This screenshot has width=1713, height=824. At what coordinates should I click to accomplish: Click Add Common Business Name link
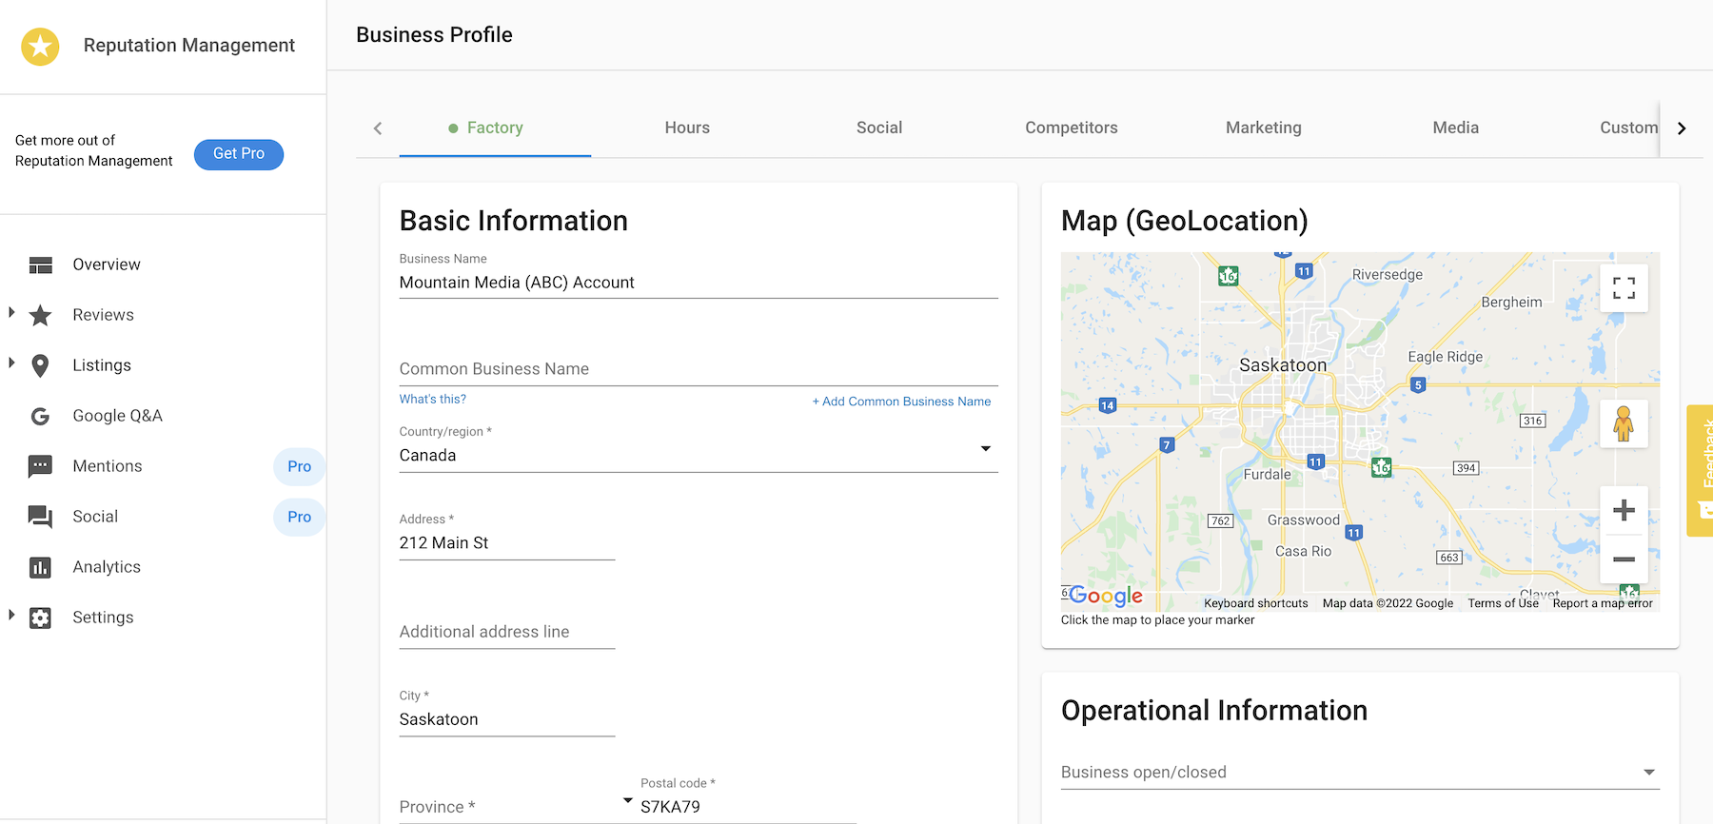click(x=900, y=402)
